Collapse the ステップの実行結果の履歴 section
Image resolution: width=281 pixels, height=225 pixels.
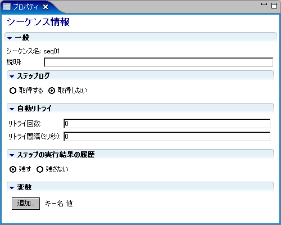(12, 155)
